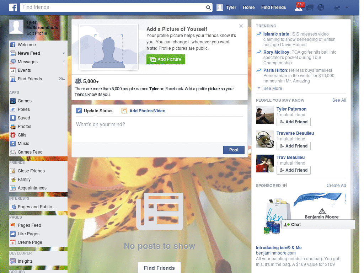Open News Feed in sidebar
This screenshot has height=273, width=364.
[x=29, y=53]
